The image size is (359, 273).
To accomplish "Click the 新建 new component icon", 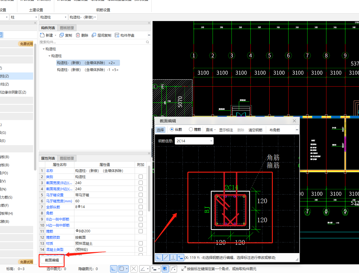I will [x=42, y=35].
